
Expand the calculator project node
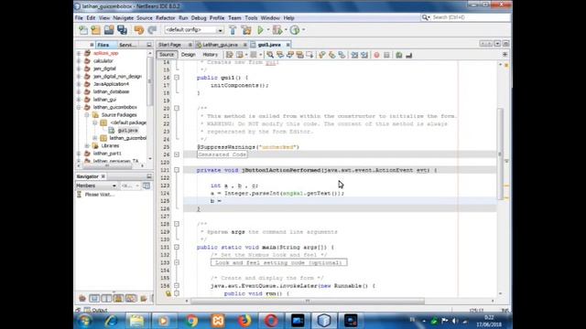coord(79,61)
